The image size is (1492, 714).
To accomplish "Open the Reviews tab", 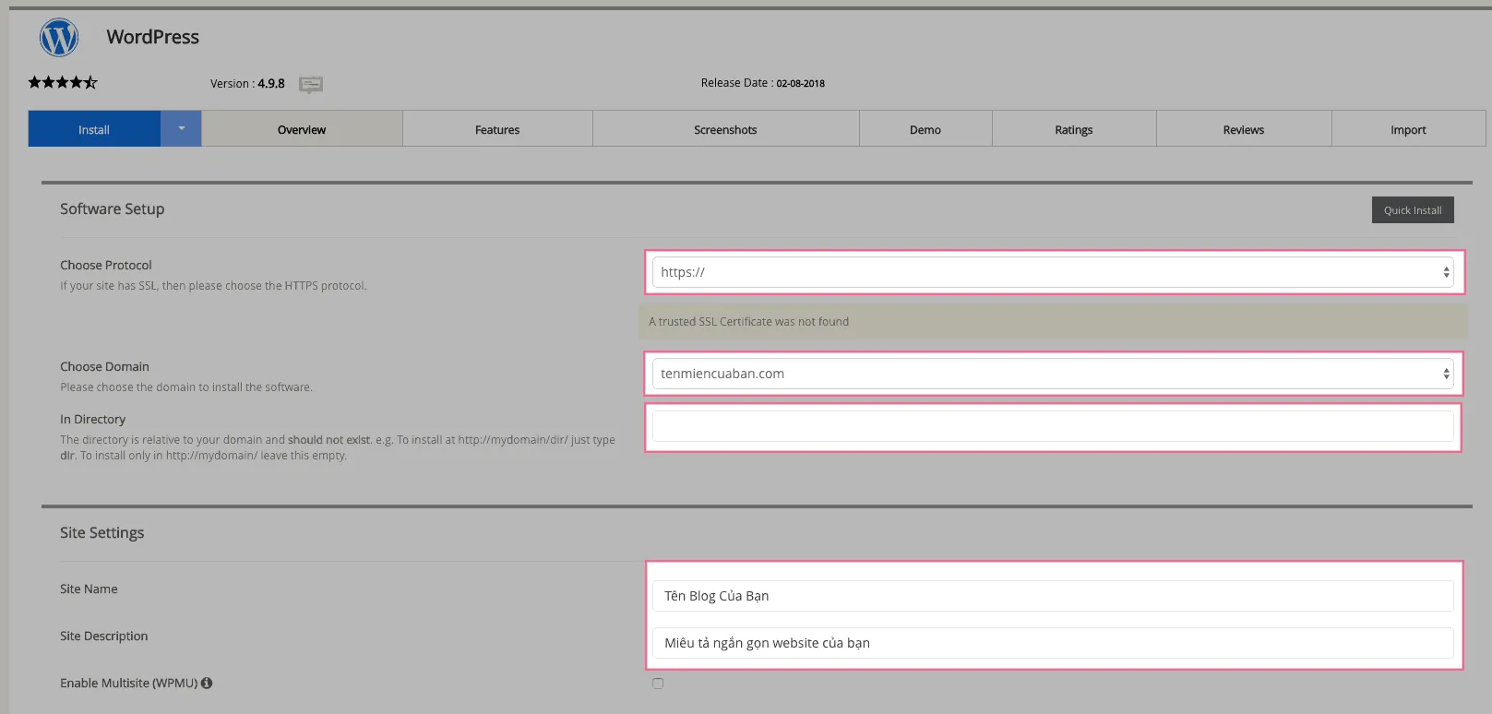I will pos(1244,129).
